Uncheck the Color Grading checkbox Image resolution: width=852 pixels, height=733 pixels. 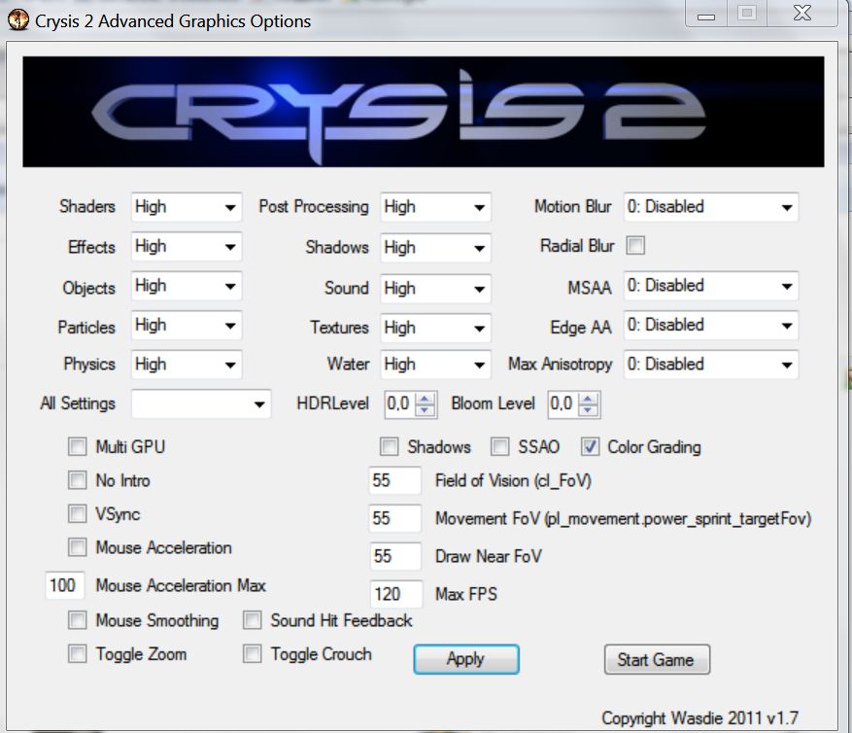590,447
